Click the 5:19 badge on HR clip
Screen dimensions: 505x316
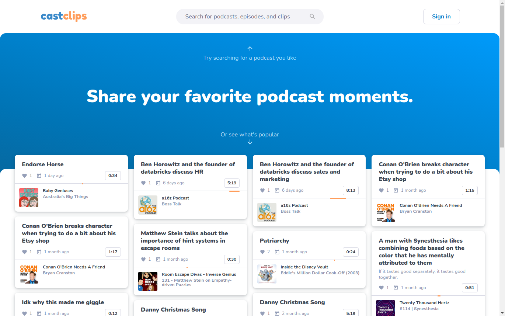(232, 183)
